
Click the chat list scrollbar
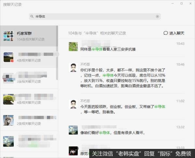point(57,53)
